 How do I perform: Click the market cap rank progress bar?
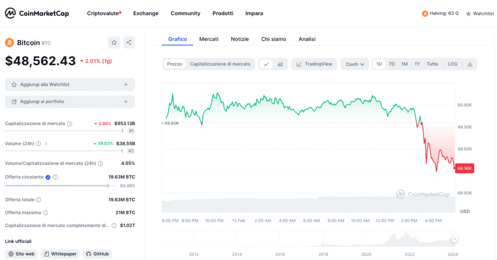coord(64,131)
